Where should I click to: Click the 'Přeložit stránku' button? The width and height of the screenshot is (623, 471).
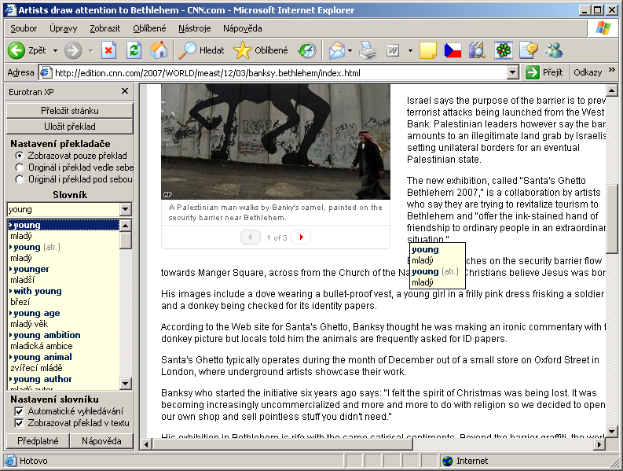[69, 111]
